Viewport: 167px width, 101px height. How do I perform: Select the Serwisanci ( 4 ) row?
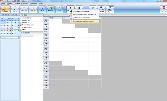coord(31,18)
